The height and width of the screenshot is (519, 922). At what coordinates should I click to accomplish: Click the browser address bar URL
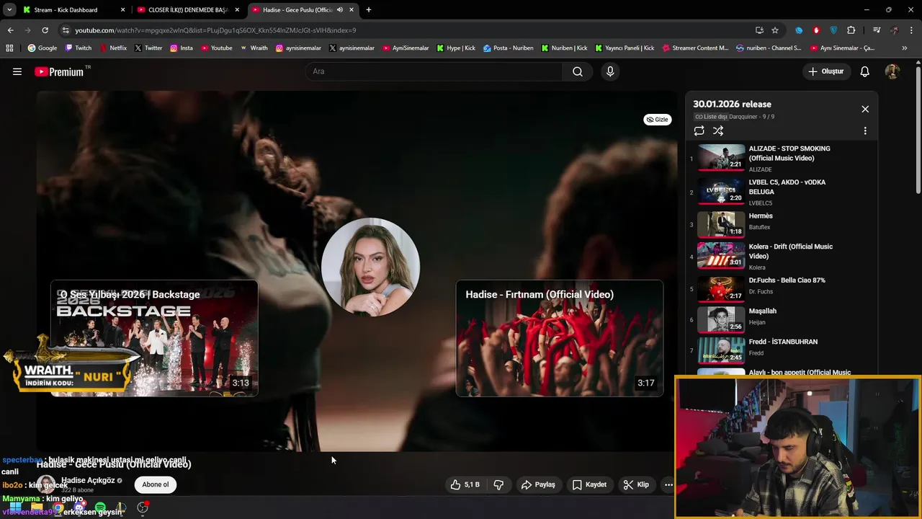click(x=216, y=30)
